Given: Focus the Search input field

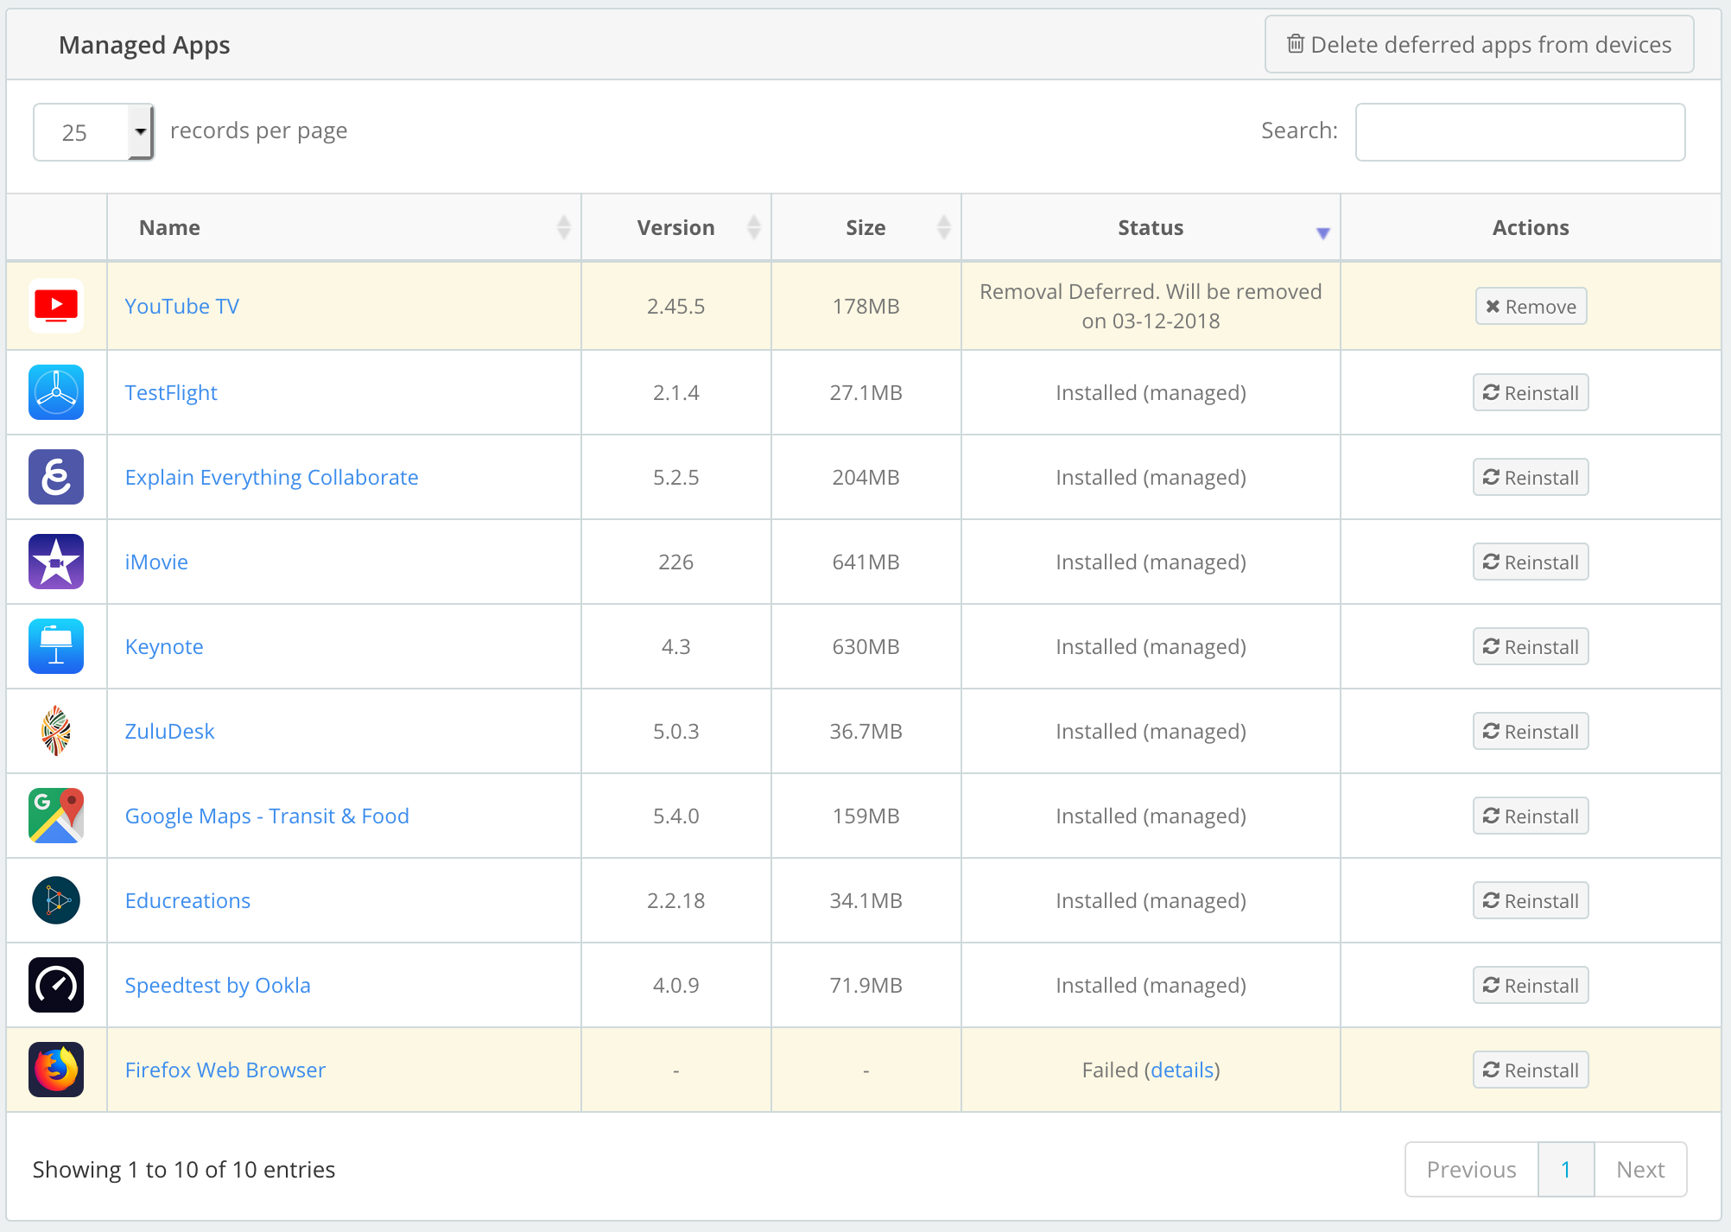Looking at the screenshot, I should [x=1519, y=132].
